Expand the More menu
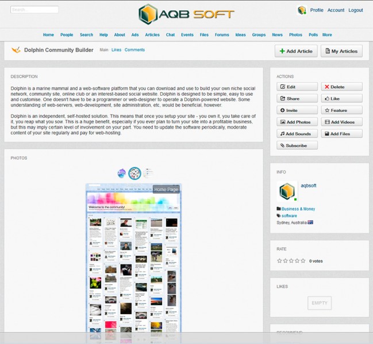 (x=327, y=34)
